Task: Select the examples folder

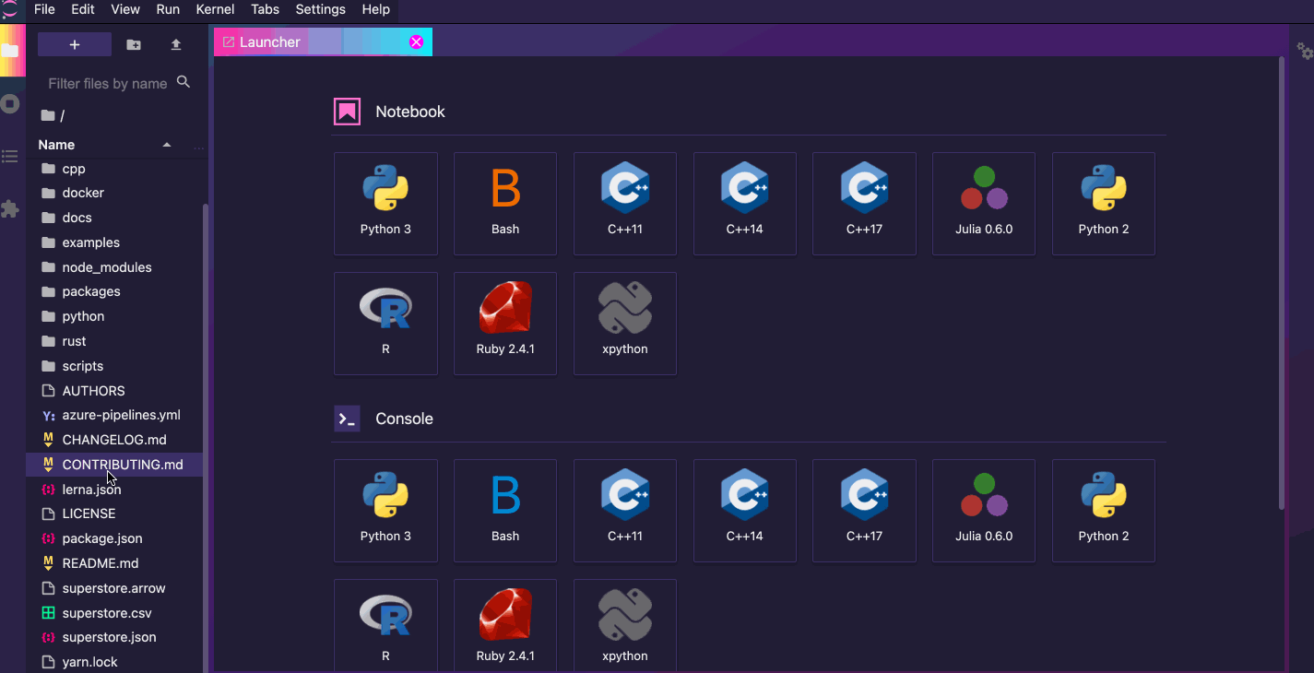Action: pyautogui.click(x=114, y=242)
